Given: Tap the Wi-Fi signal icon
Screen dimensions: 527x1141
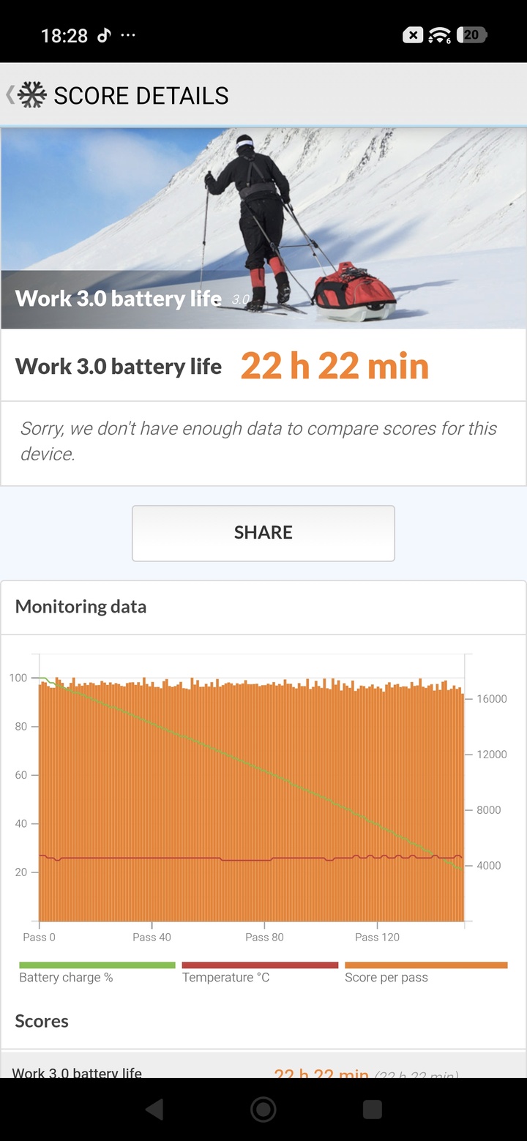Looking at the screenshot, I should (440, 35).
